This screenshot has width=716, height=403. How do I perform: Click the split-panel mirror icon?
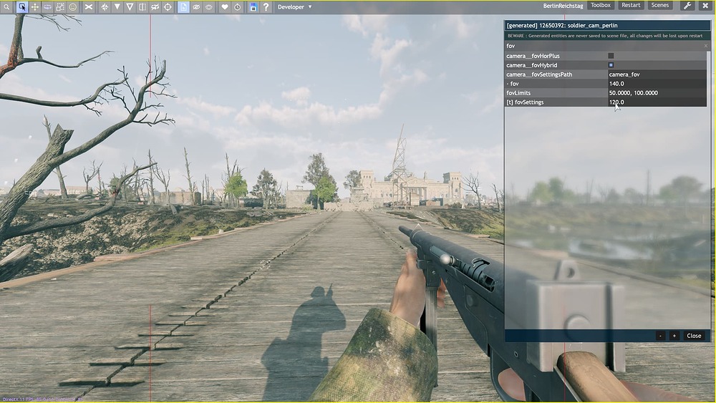(142, 7)
